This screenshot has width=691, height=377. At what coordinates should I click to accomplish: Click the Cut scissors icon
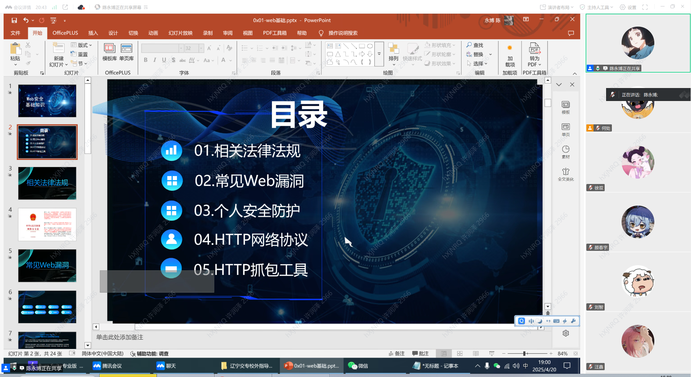point(28,45)
